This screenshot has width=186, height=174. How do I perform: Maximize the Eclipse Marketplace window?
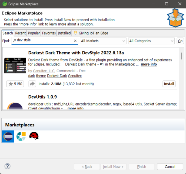(x=167, y=4)
